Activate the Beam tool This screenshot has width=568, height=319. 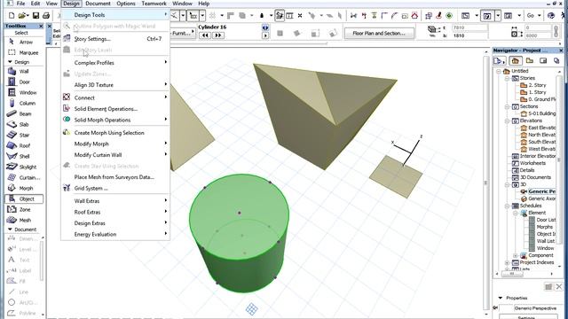coord(20,113)
